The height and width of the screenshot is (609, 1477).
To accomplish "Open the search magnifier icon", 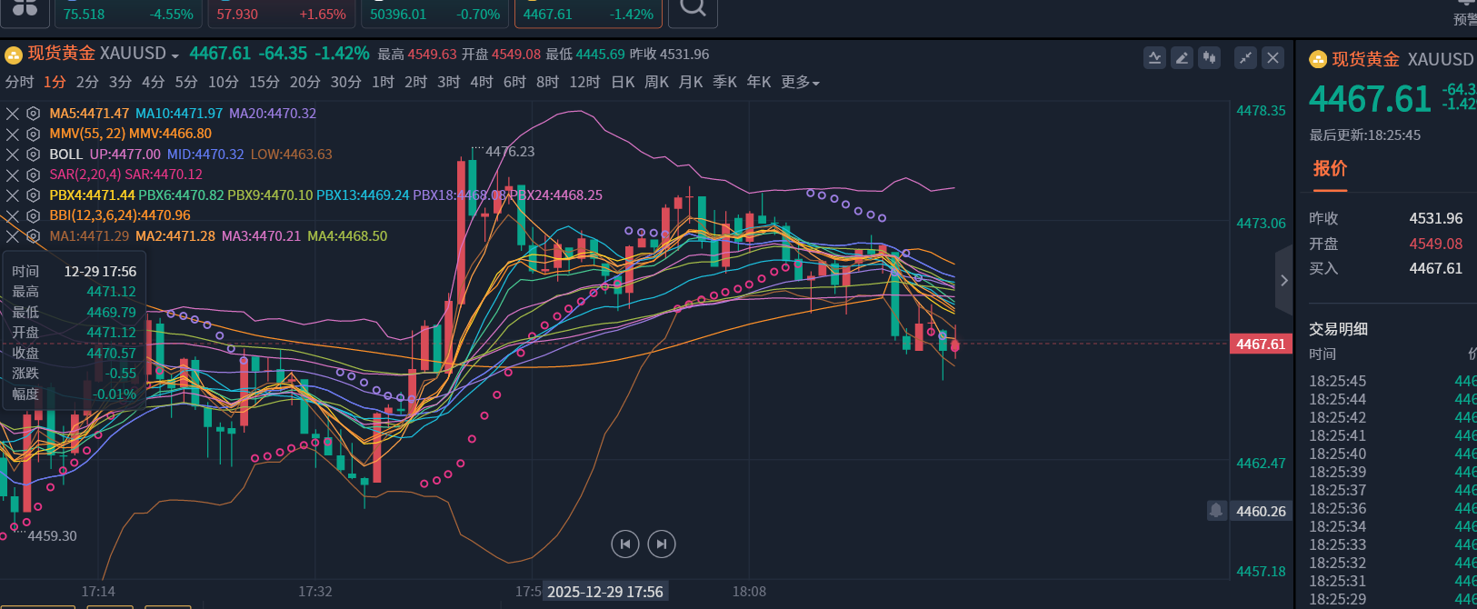I will pos(693,9).
